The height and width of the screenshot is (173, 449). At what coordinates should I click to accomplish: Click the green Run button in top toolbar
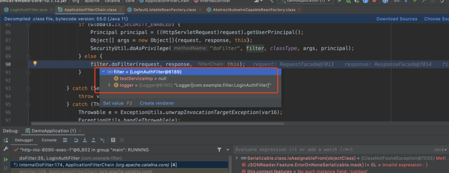(340, 1)
